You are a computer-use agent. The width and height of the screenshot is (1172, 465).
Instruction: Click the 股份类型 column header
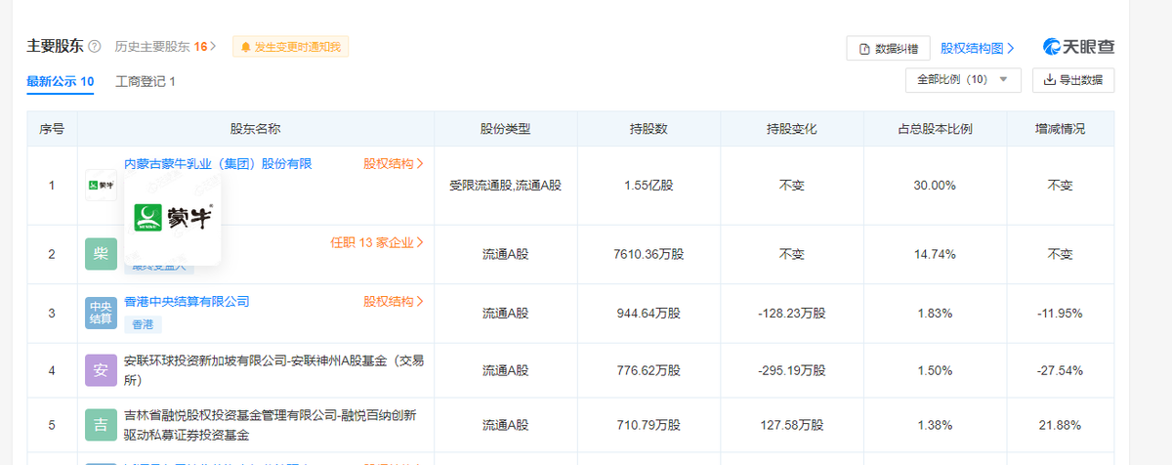(506, 129)
